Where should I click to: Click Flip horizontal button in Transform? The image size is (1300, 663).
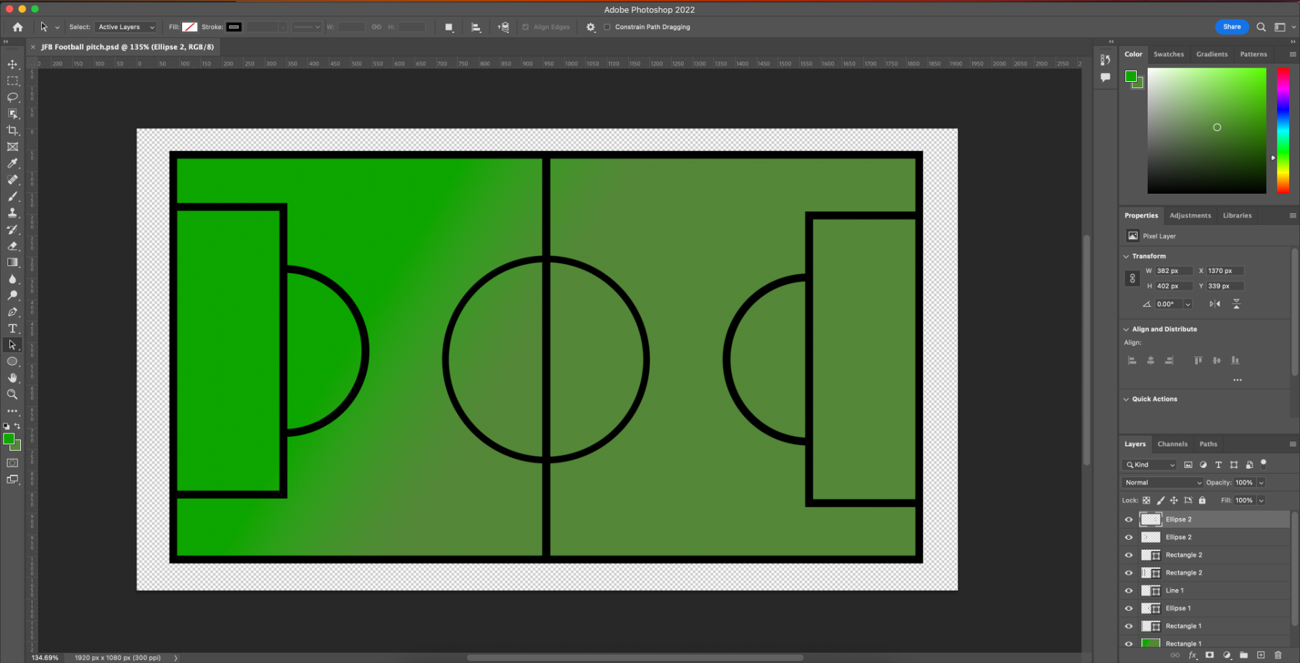(x=1215, y=304)
